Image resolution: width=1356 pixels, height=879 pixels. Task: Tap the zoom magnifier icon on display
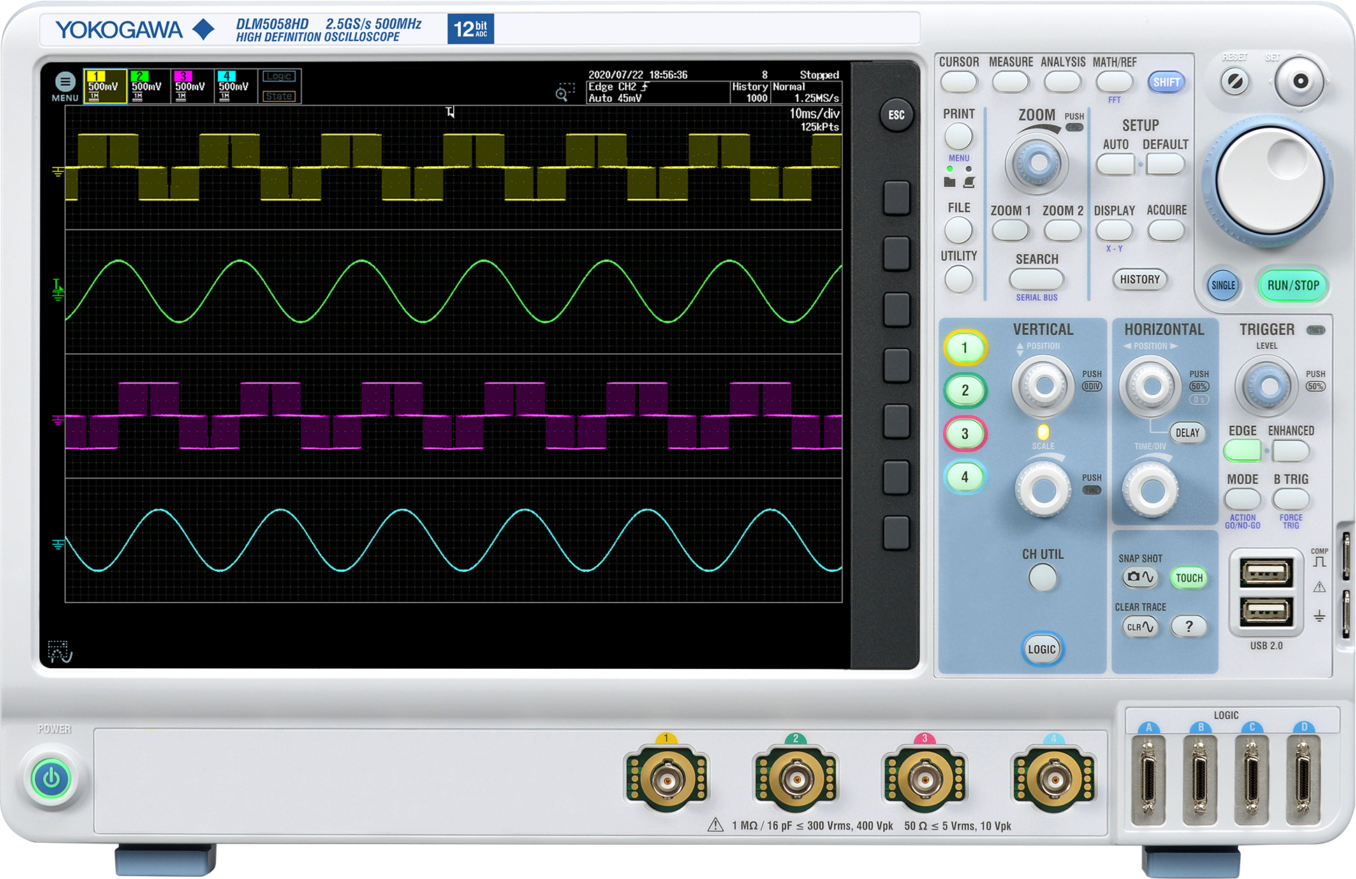(x=564, y=92)
